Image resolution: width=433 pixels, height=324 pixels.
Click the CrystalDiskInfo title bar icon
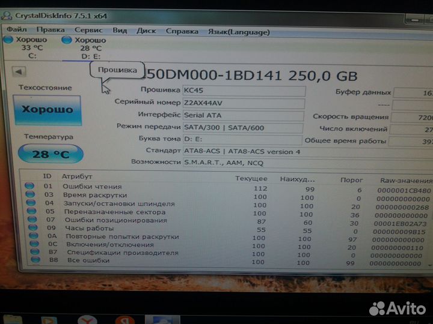click(6, 16)
